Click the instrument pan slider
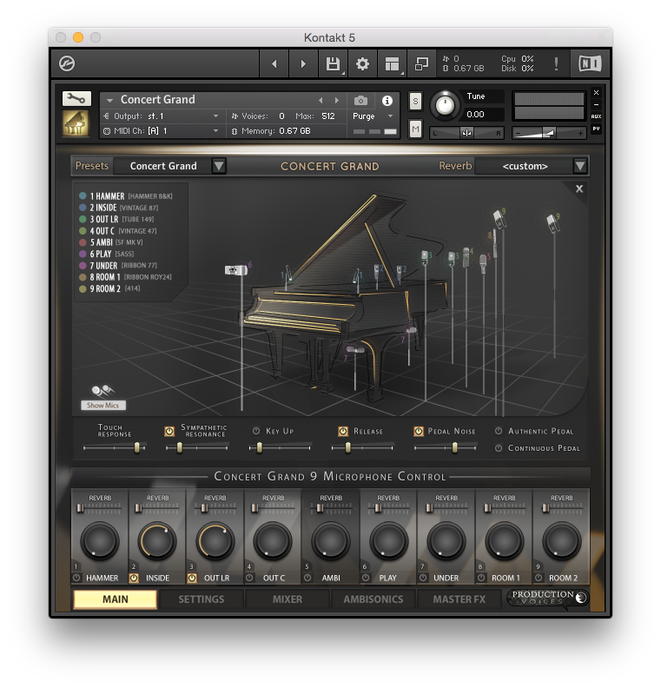This screenshot has height=688, width=661. coord(466,133)
